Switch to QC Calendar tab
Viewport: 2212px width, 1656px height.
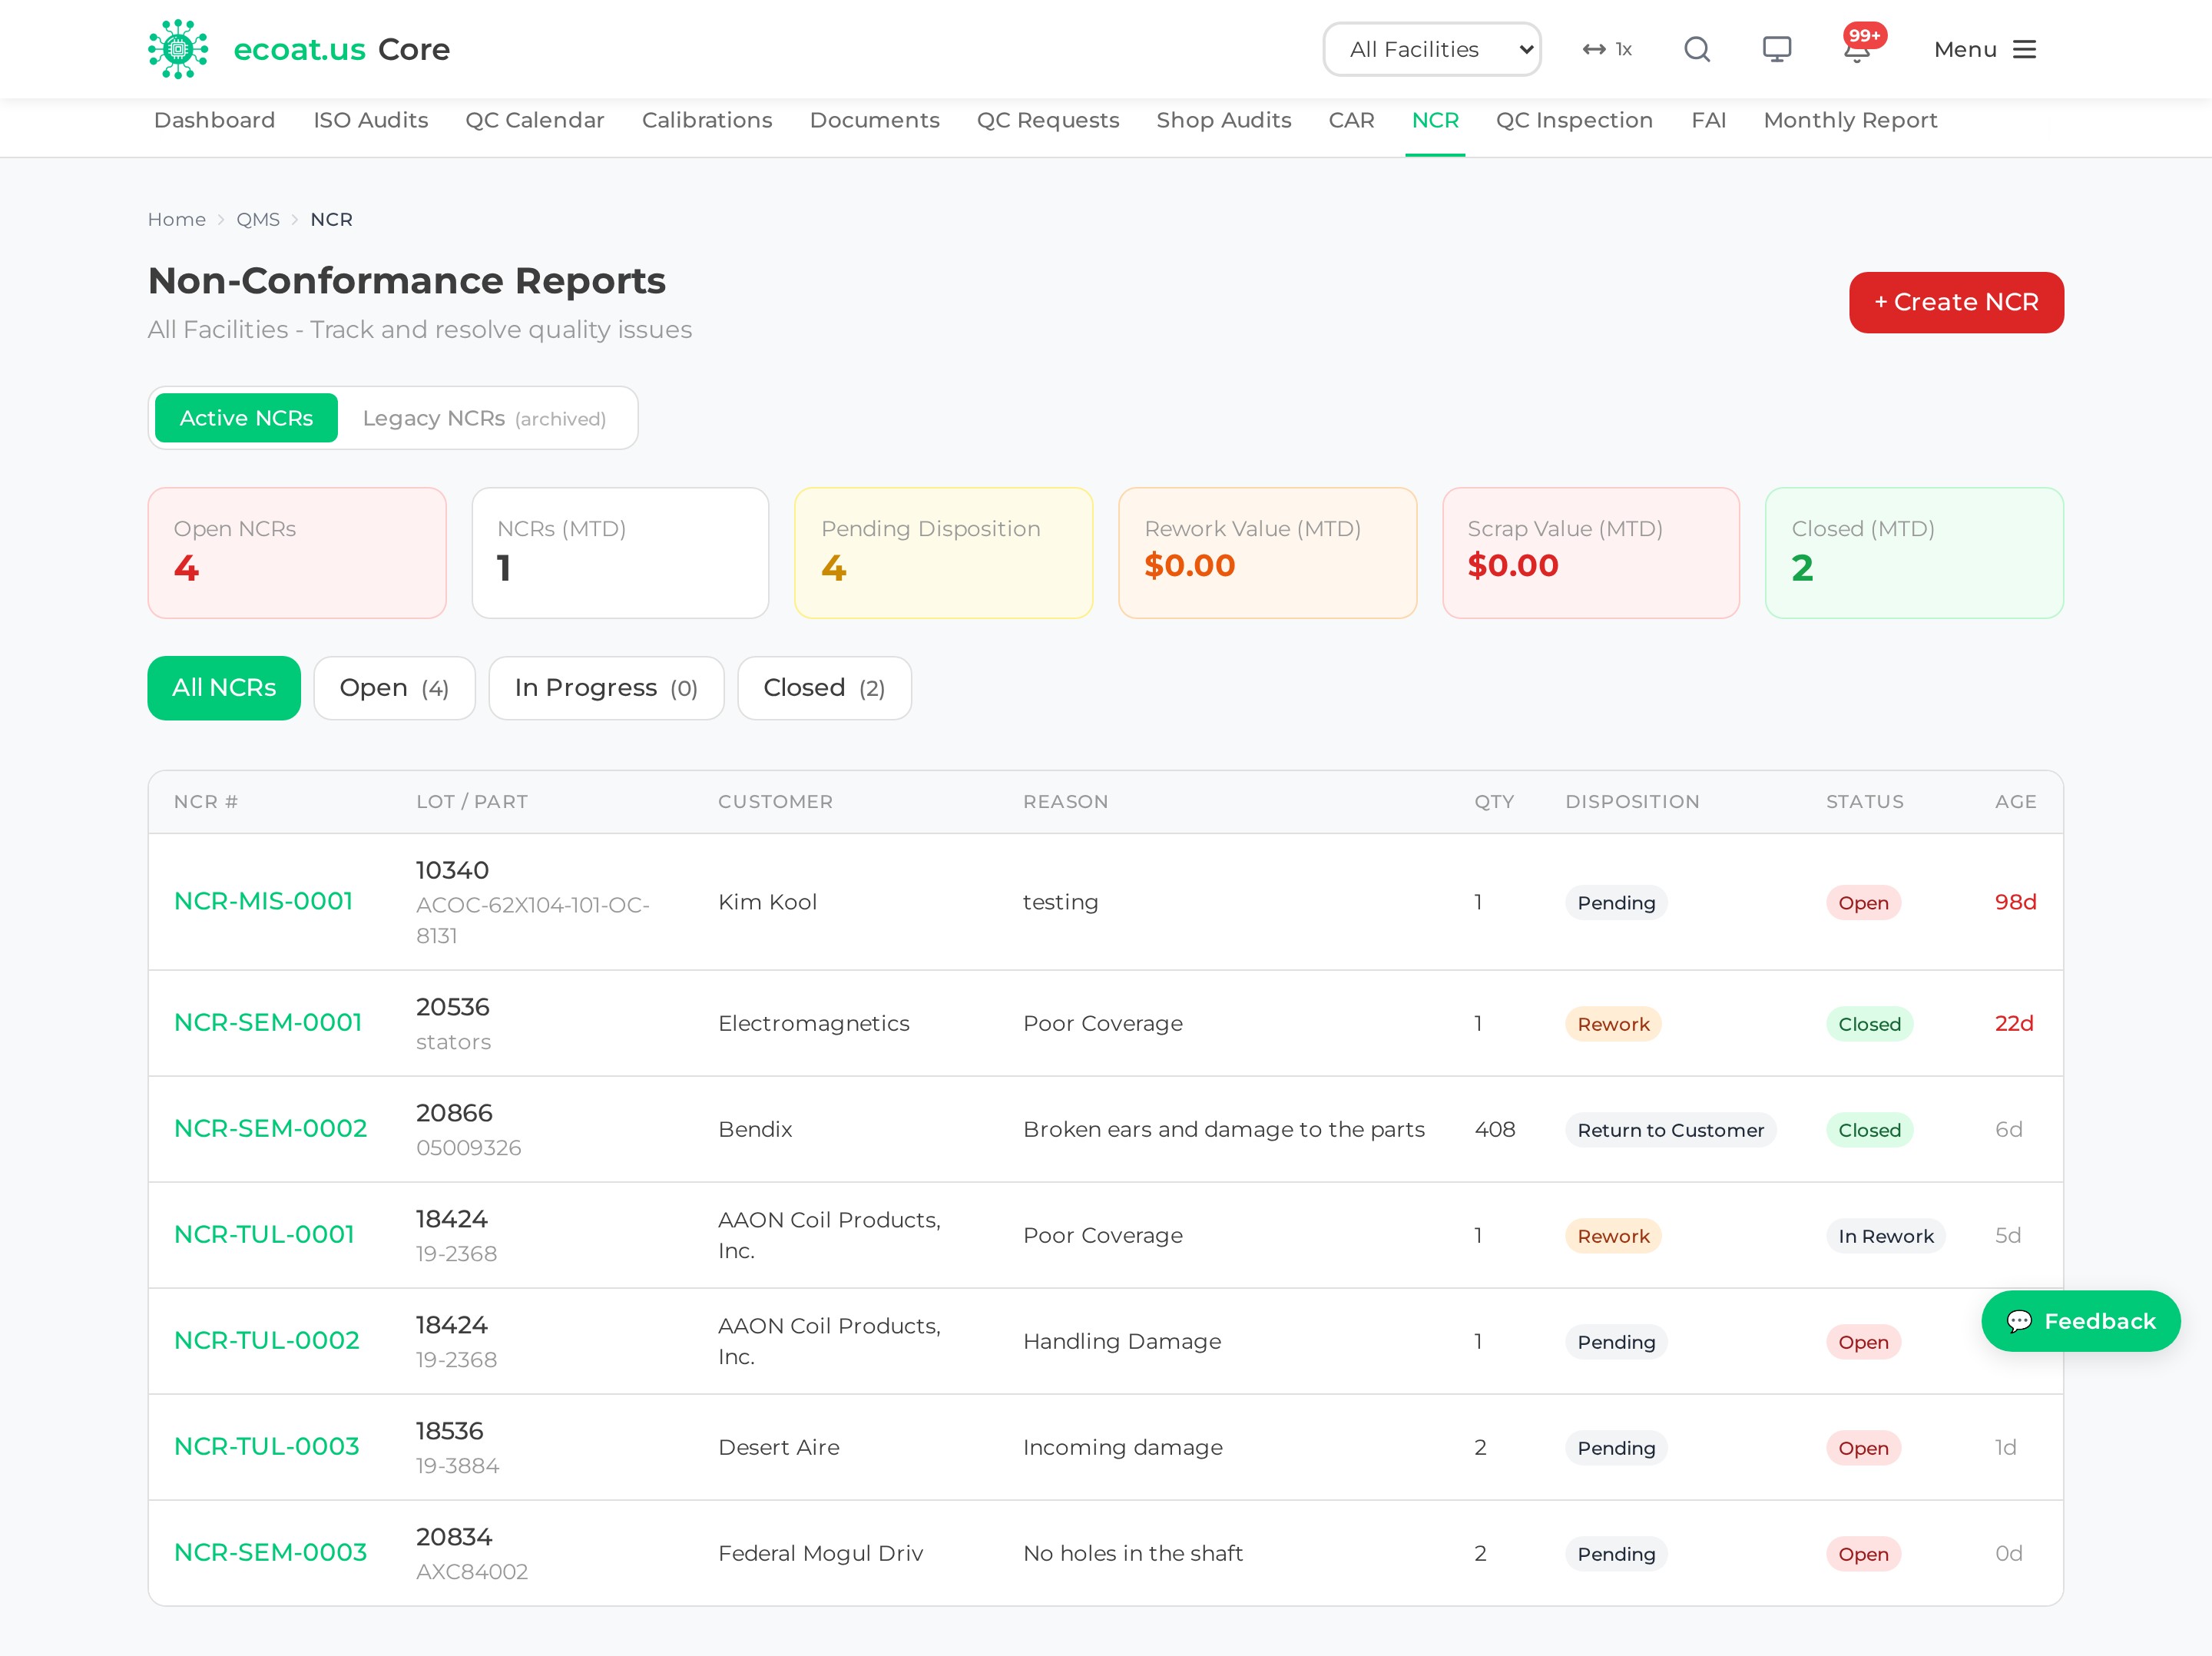pos(535,120)
